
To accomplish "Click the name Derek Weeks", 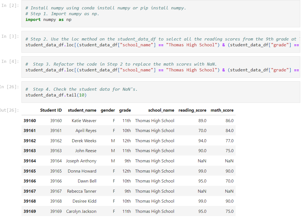I will click(84, 141).
